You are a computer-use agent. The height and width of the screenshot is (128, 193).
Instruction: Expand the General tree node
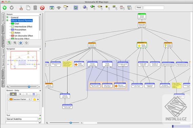point(10,18)
